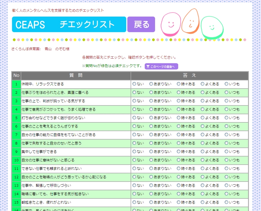261x211 pixels.
Task: Choose いつも for question 11
Action: pos(227,168)
